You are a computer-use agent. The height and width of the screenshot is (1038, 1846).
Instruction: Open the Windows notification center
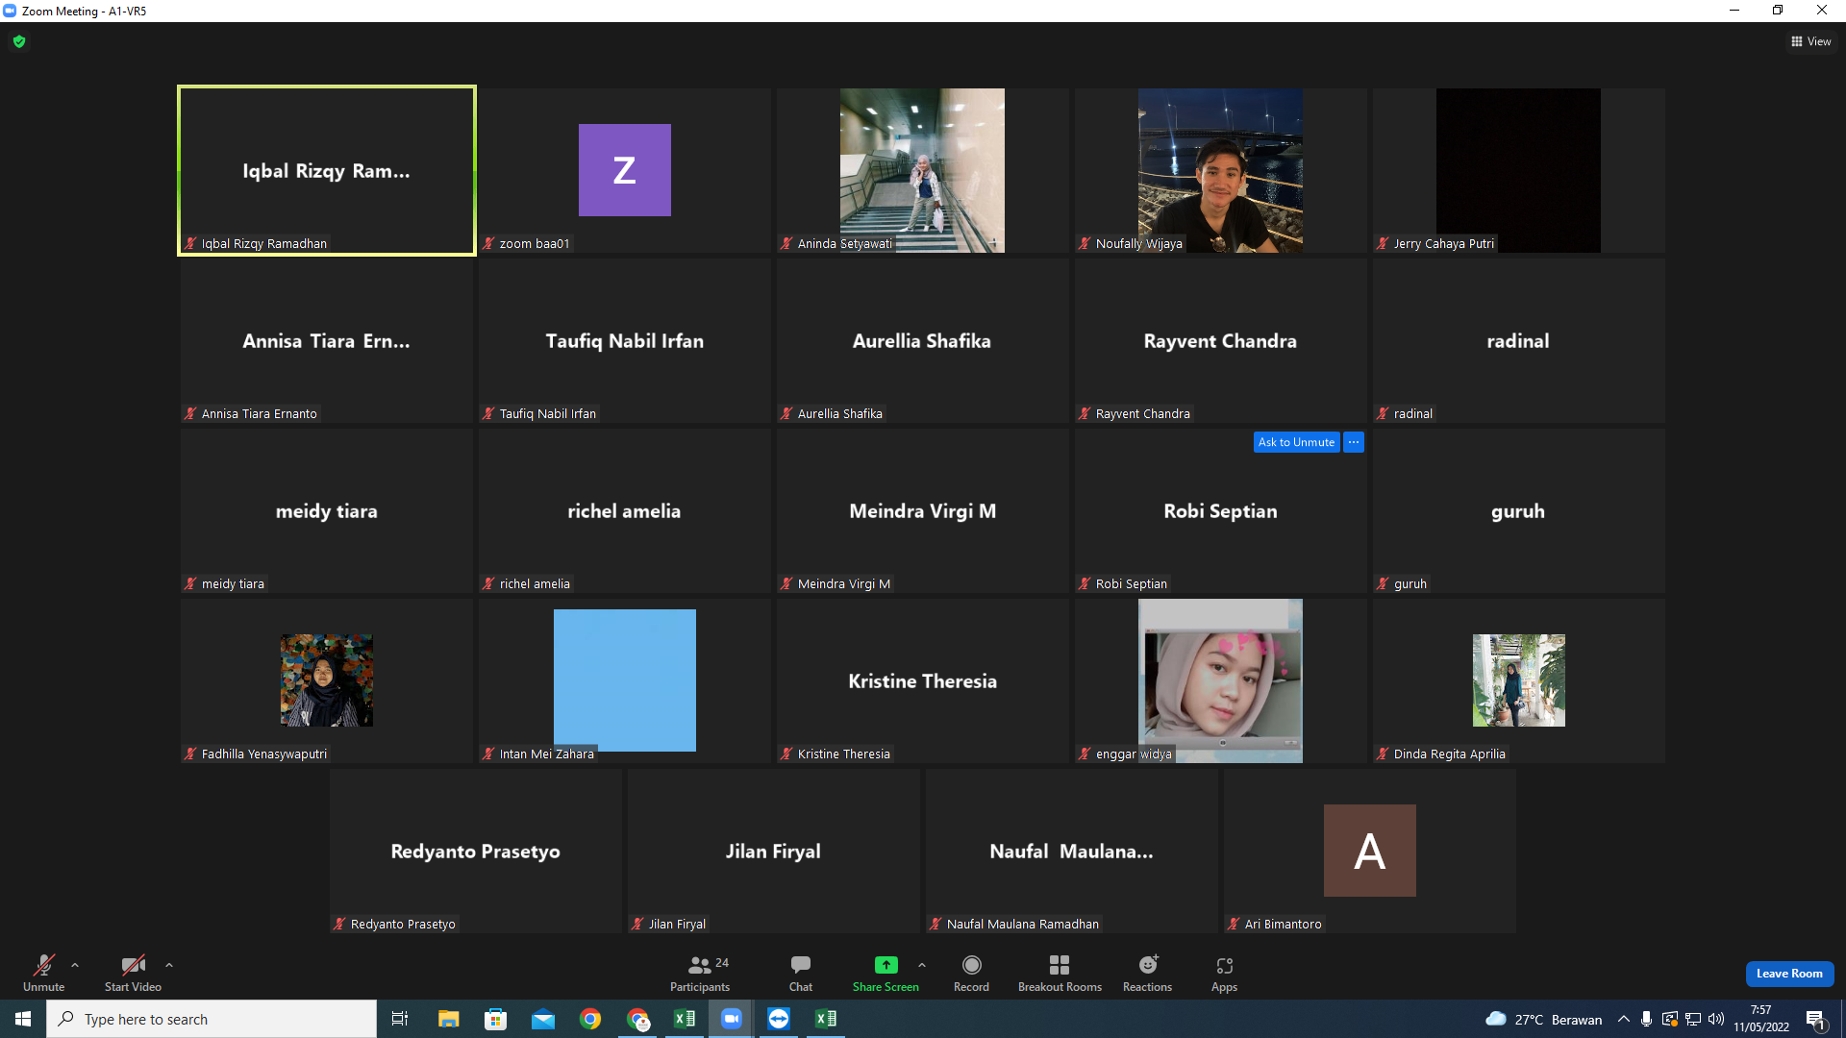point(1816,1019)
